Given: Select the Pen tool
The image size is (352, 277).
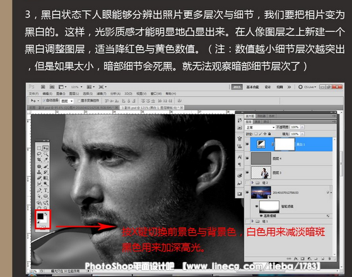Looking at the screenshot, I should click(39, 190).
